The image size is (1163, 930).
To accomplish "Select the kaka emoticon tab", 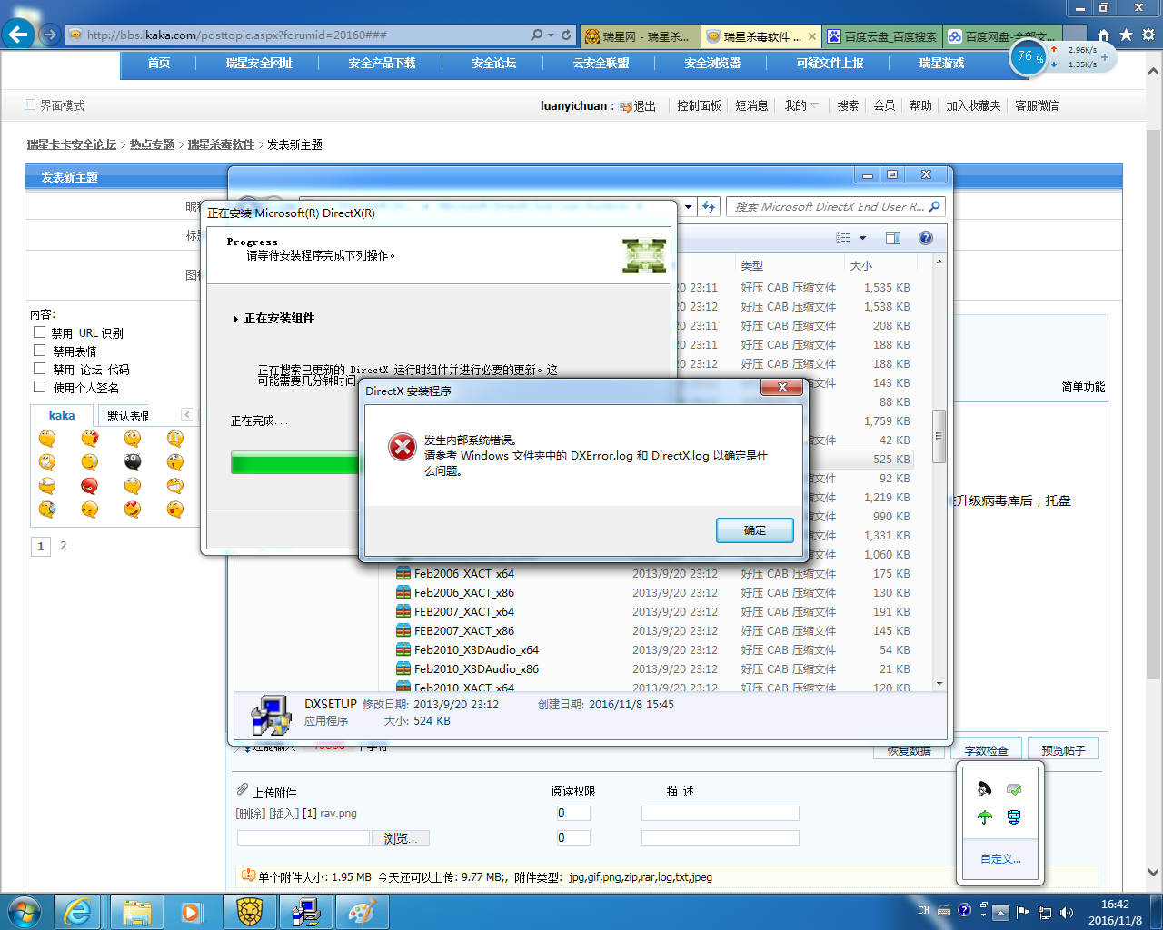I will point(62,415).
